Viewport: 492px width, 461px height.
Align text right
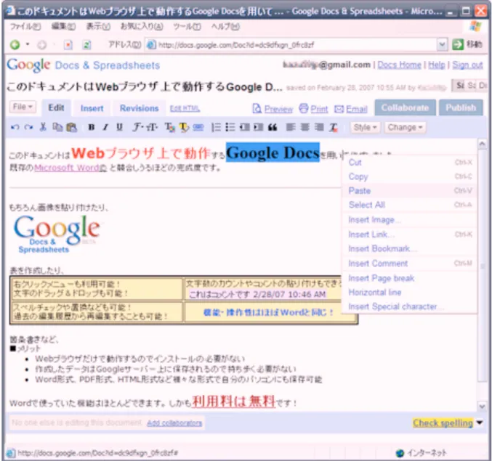(319, 127)
